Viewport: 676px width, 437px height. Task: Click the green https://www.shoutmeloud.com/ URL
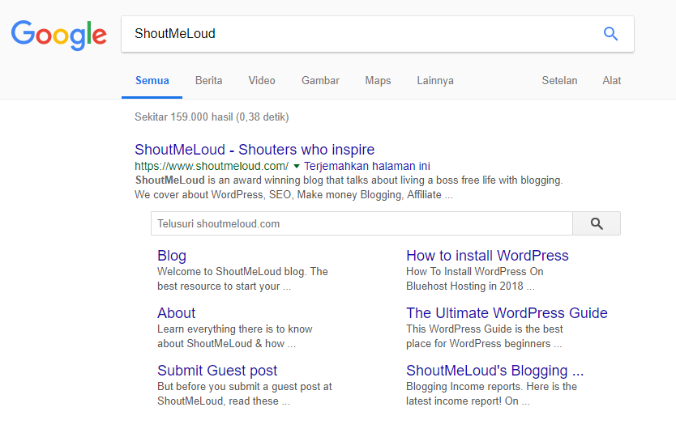click(212, 166)
